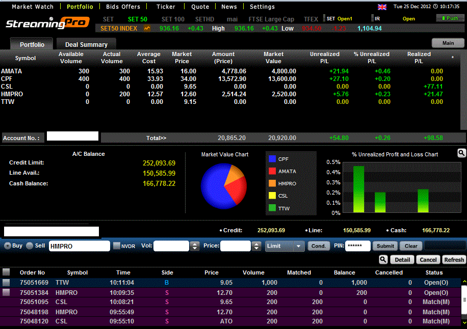Click the Detail button
Image resolution: width=467 pixels, height=329 pixels.
pos(402,260)
